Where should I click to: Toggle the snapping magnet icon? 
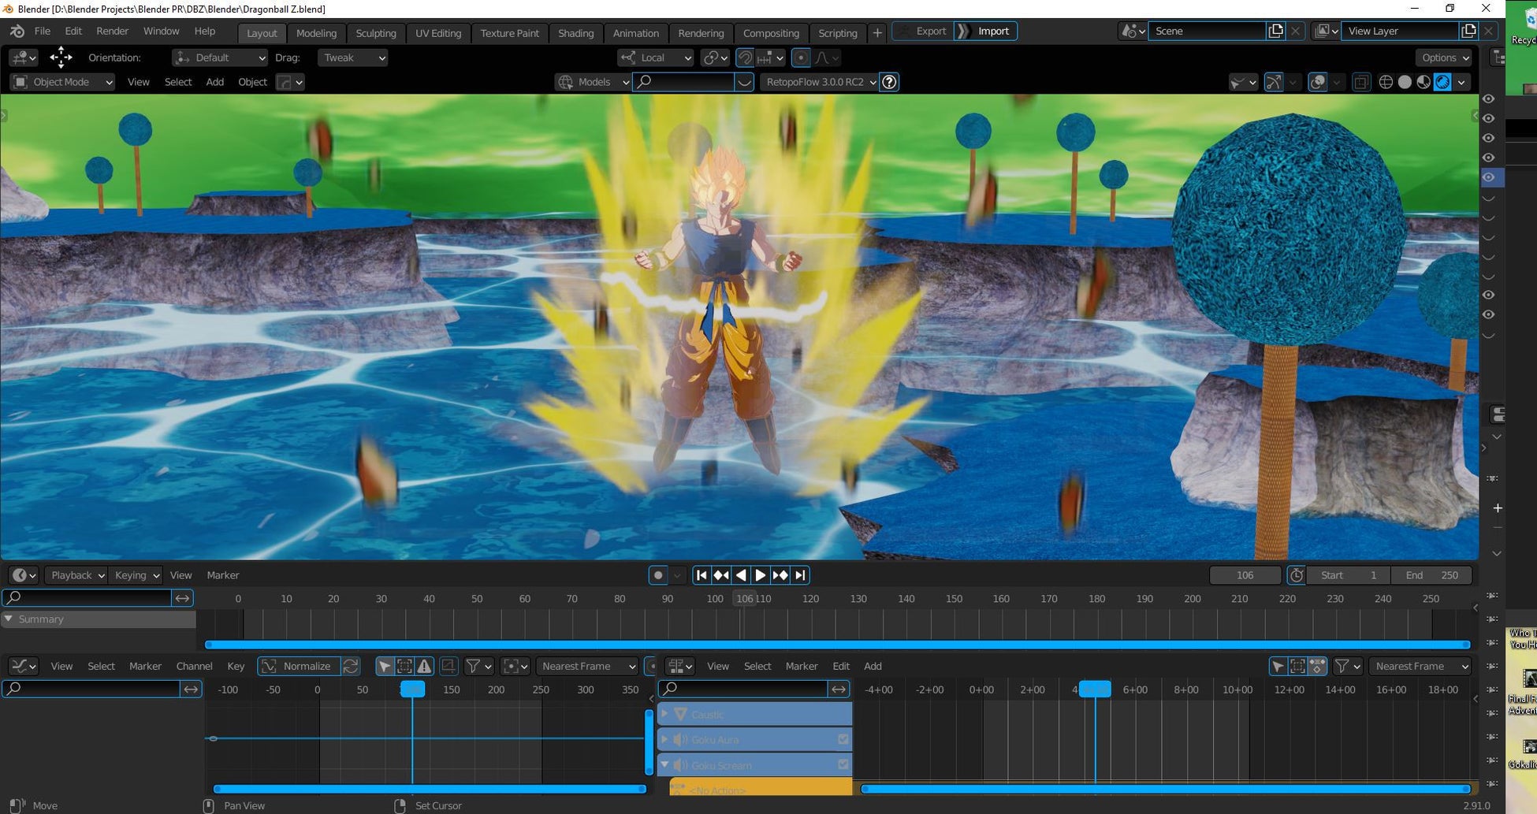pyautogui.click(x=745, y=58)
